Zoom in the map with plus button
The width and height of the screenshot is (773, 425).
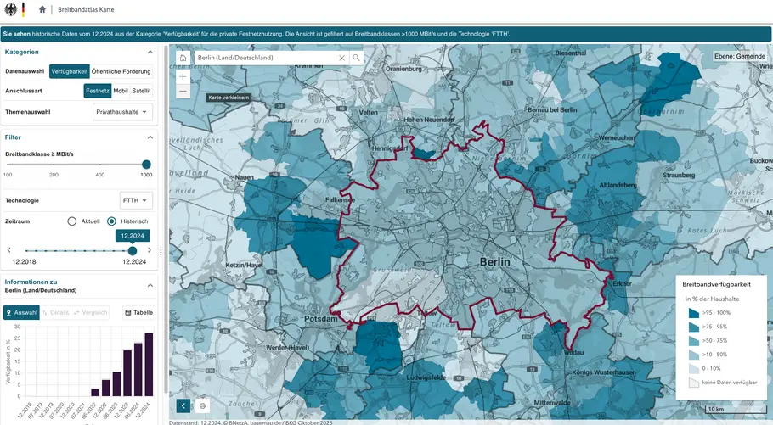click(x=183, y=76)
